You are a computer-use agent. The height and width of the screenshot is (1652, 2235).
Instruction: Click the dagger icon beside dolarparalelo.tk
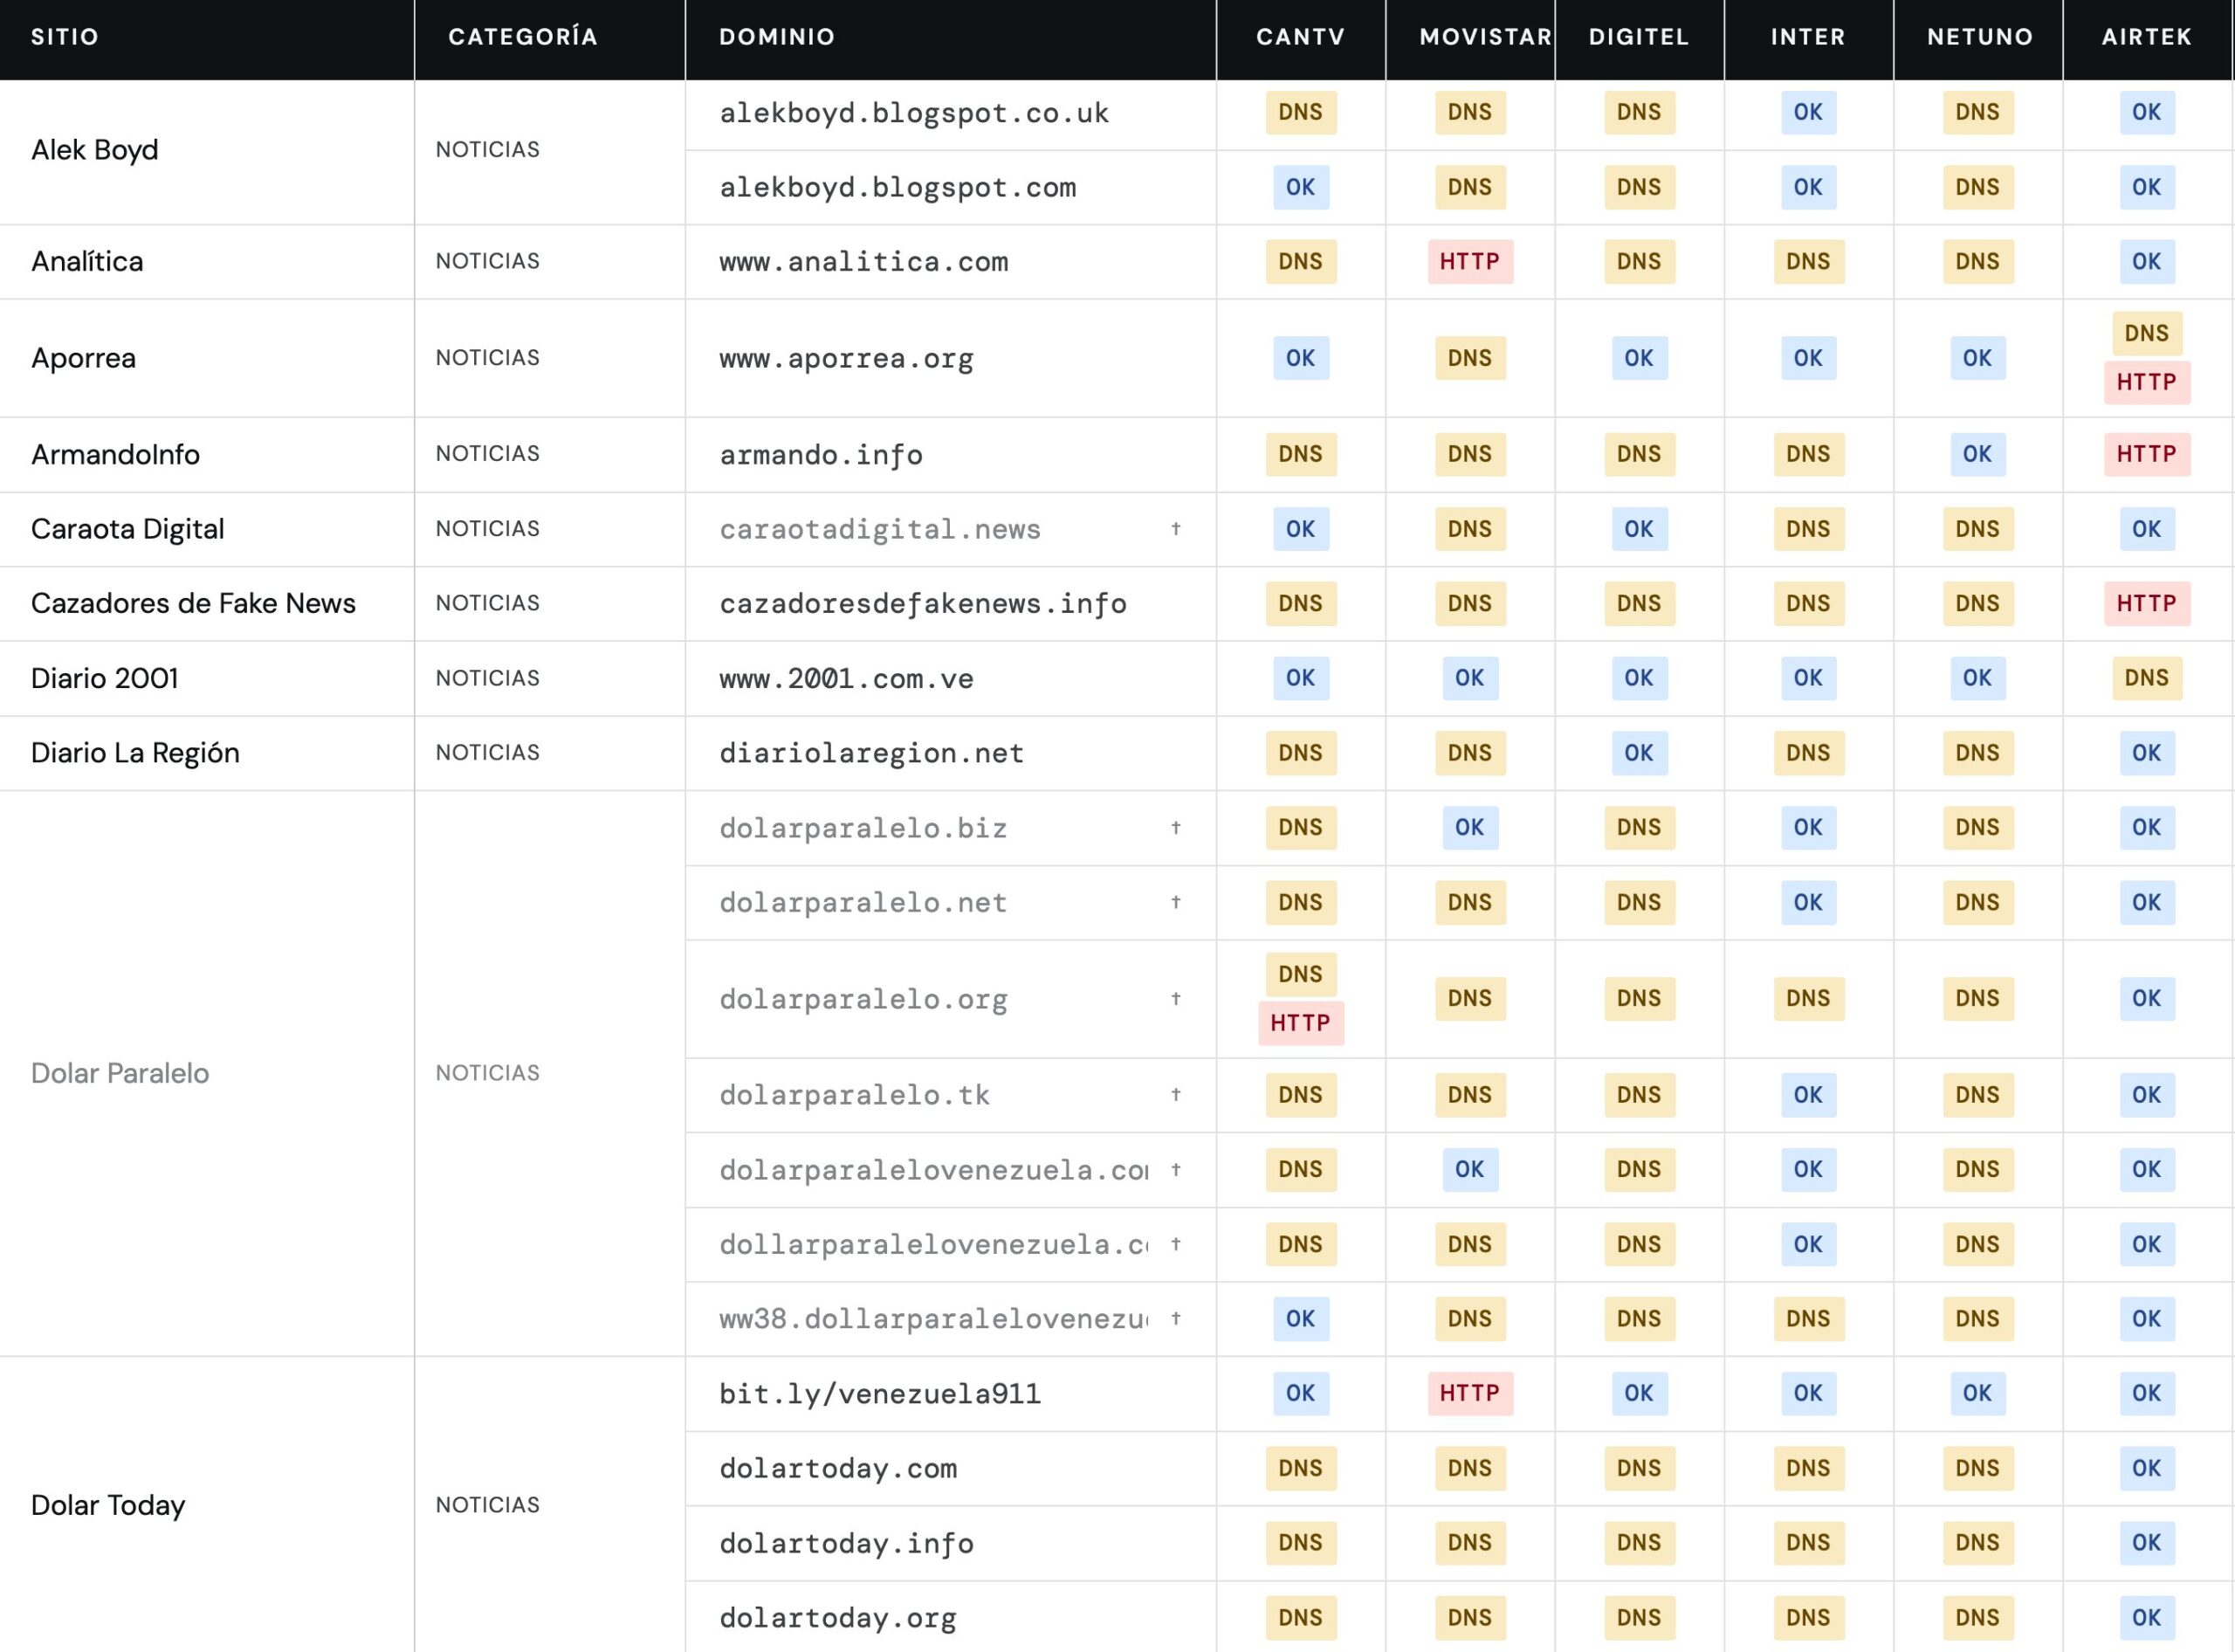pos(1176,1094)
